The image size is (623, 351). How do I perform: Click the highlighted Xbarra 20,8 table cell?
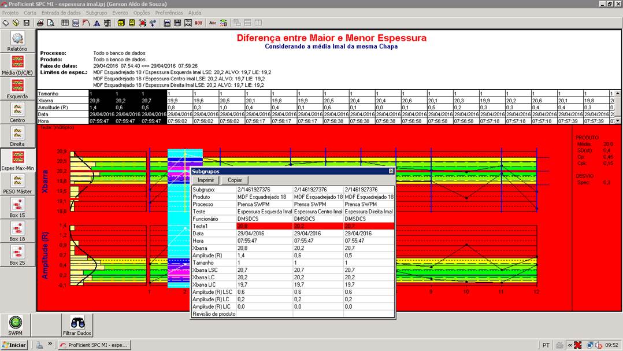pos(102,101)
